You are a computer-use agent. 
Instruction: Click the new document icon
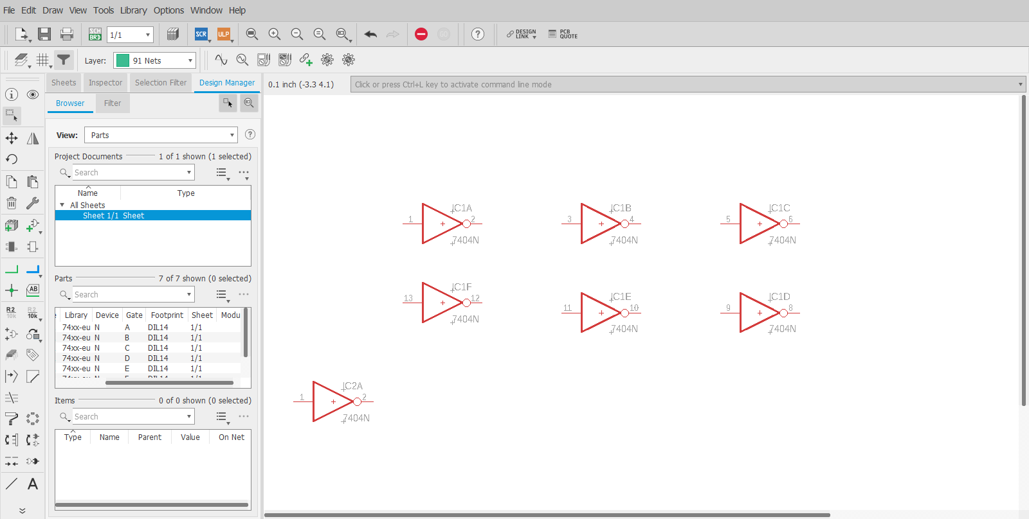(21, 34)
